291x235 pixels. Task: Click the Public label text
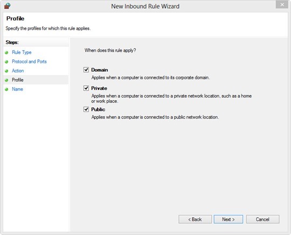pyautogui.click(x=98, y=109)
